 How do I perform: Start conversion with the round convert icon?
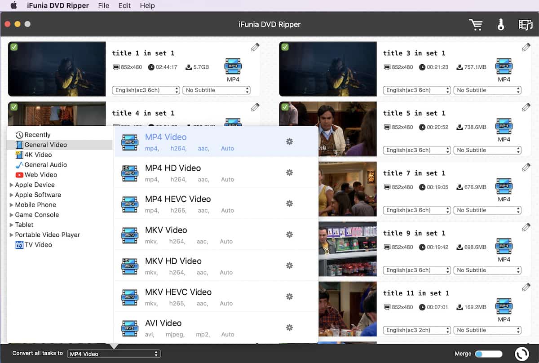click(x=521, y=354)
